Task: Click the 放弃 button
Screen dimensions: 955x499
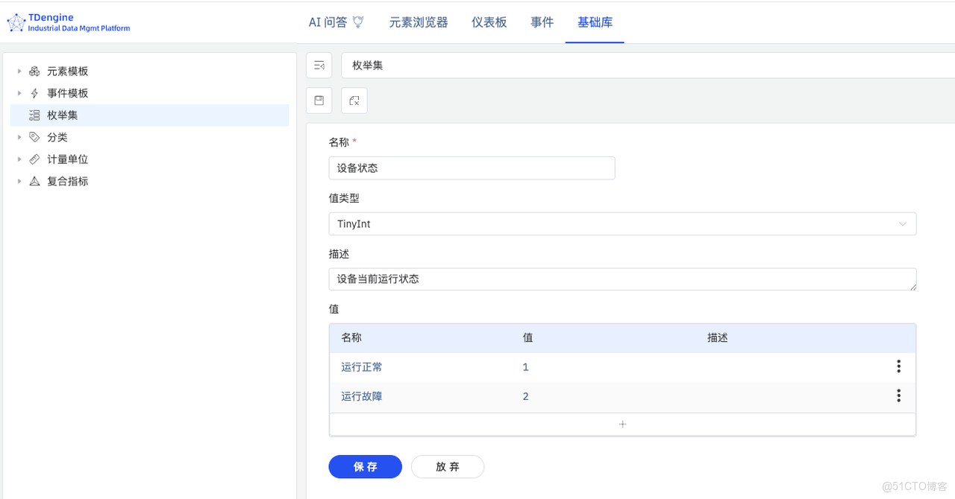Action: pyautogui.click(x=448, y=467)
